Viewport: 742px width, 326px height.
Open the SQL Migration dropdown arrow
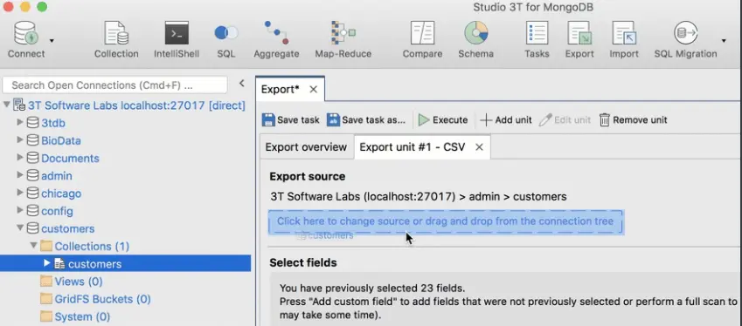point(724,41)
